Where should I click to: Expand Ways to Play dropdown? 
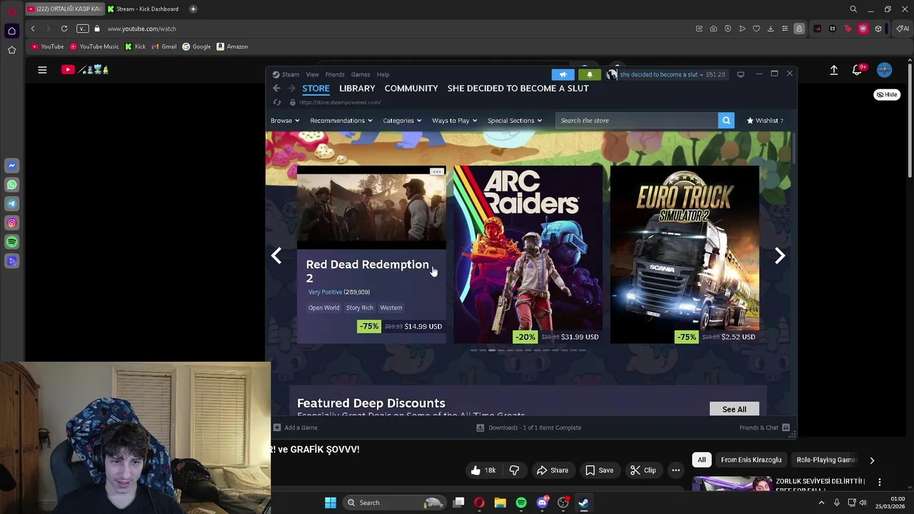[454, 121]
